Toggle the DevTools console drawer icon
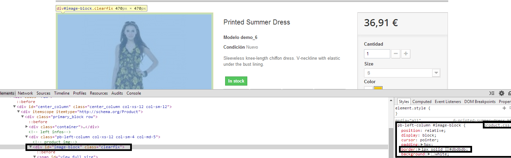 pos(492,93)
